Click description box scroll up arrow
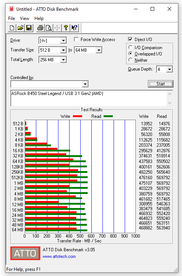Image resolution: width=182 pixels, height=276 pixels. click(x=170, y=94)
